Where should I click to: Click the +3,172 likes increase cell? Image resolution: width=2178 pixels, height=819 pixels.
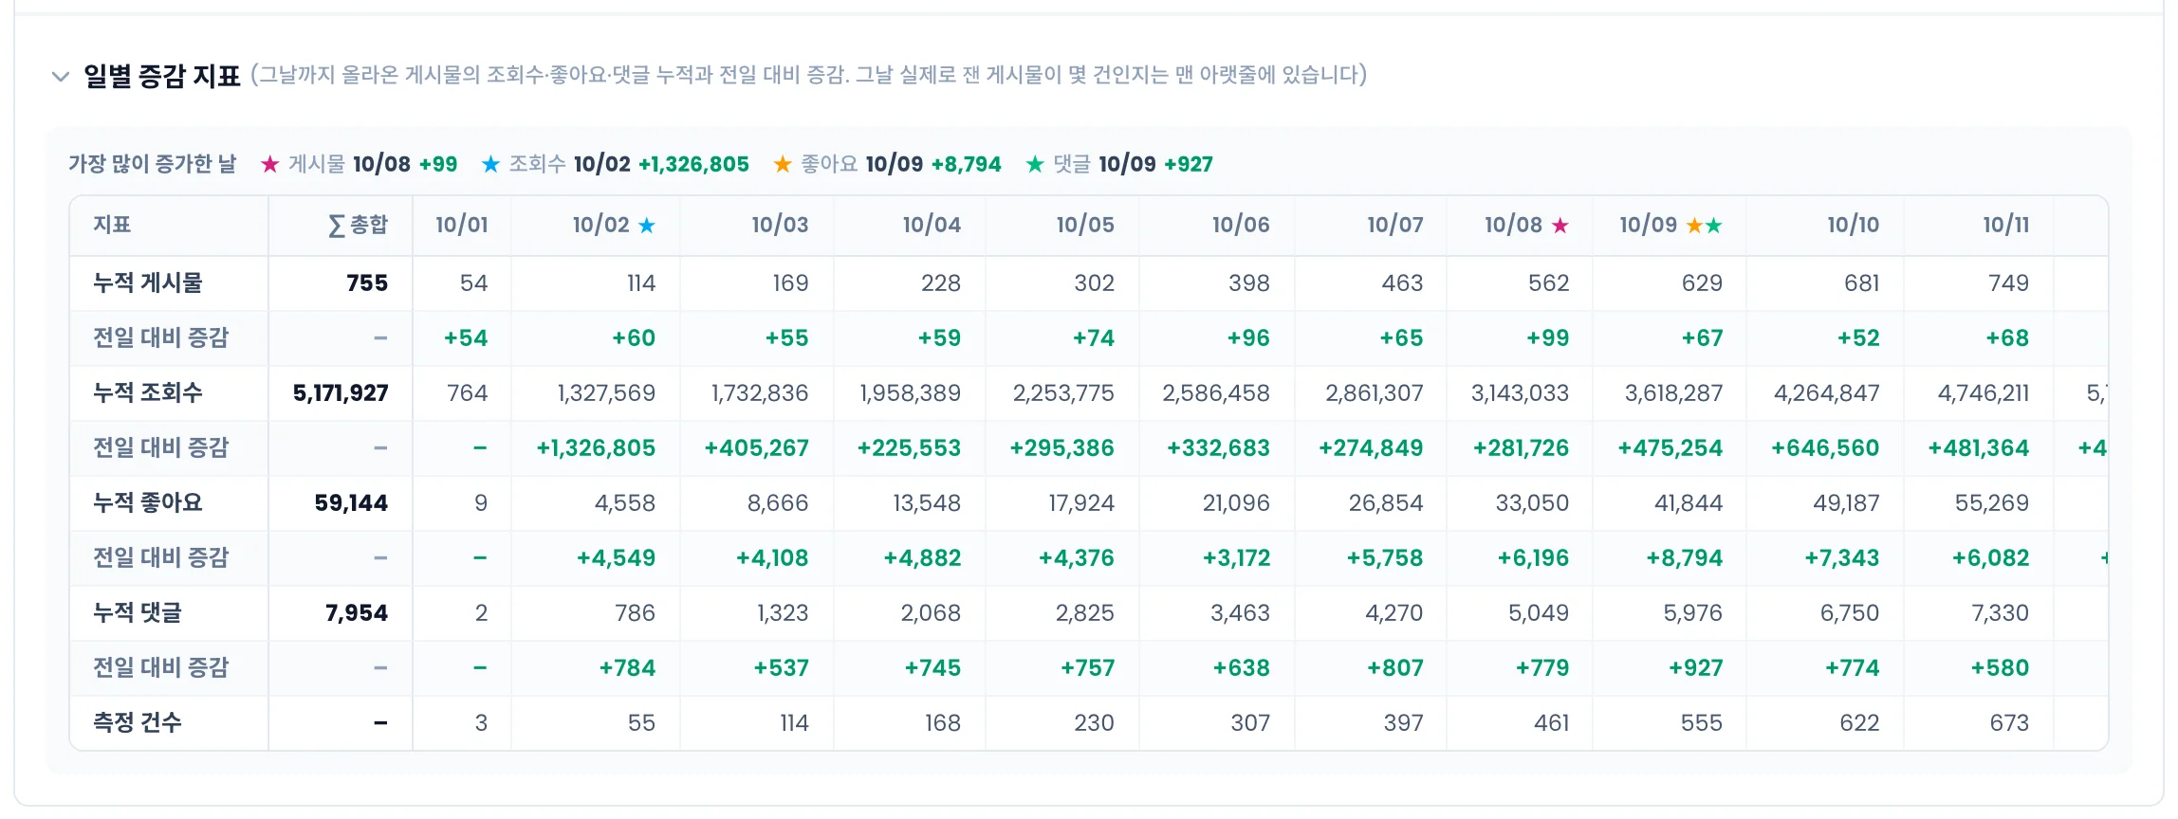tap(1237, 557)
